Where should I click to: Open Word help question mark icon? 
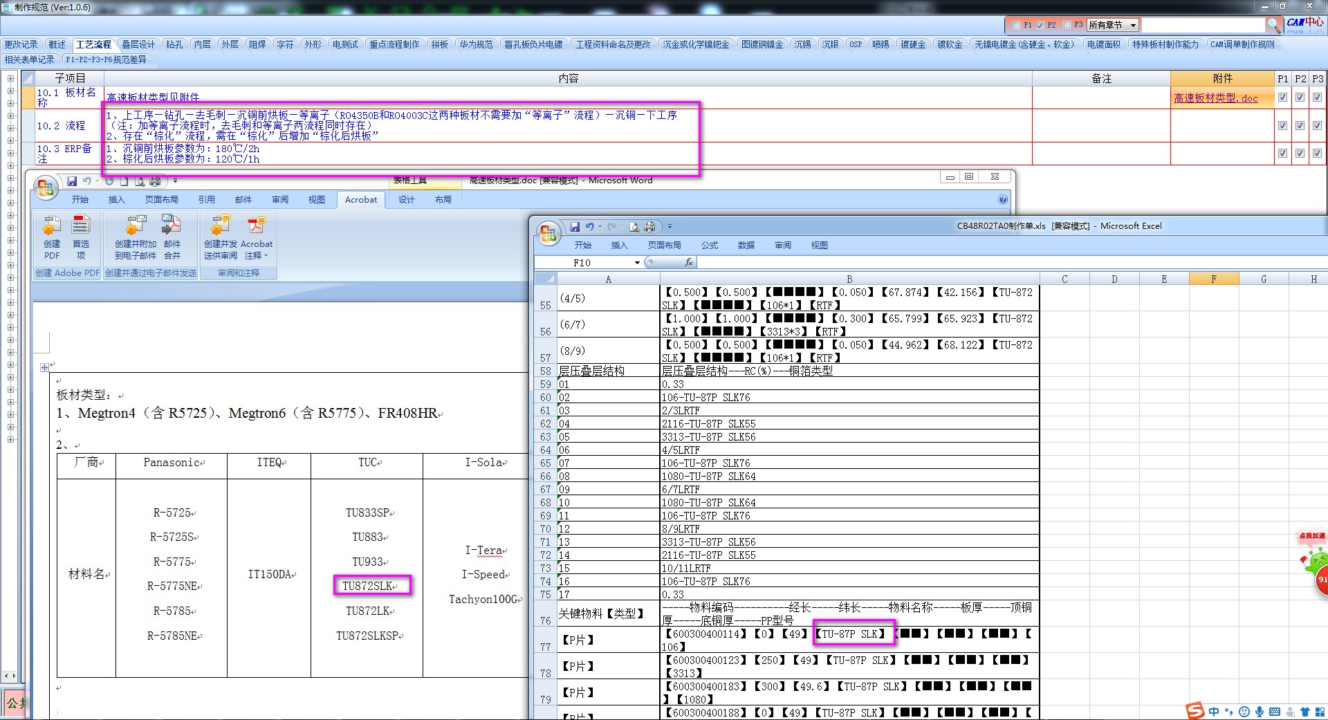pyautogui.click(x=1003, y=199)
